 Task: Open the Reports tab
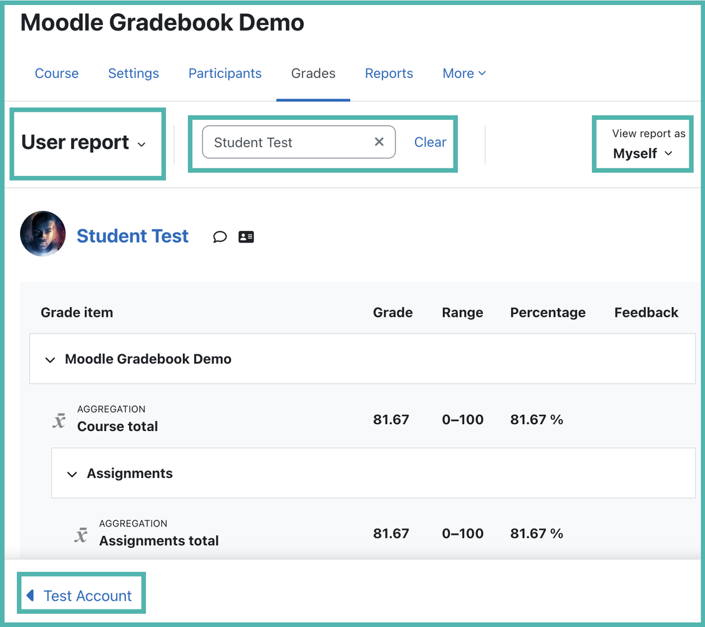tap(389, 73)
